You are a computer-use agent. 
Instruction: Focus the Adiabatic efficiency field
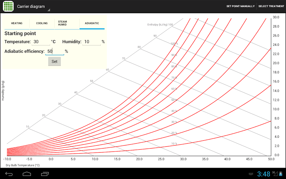[x=55, y=51]
